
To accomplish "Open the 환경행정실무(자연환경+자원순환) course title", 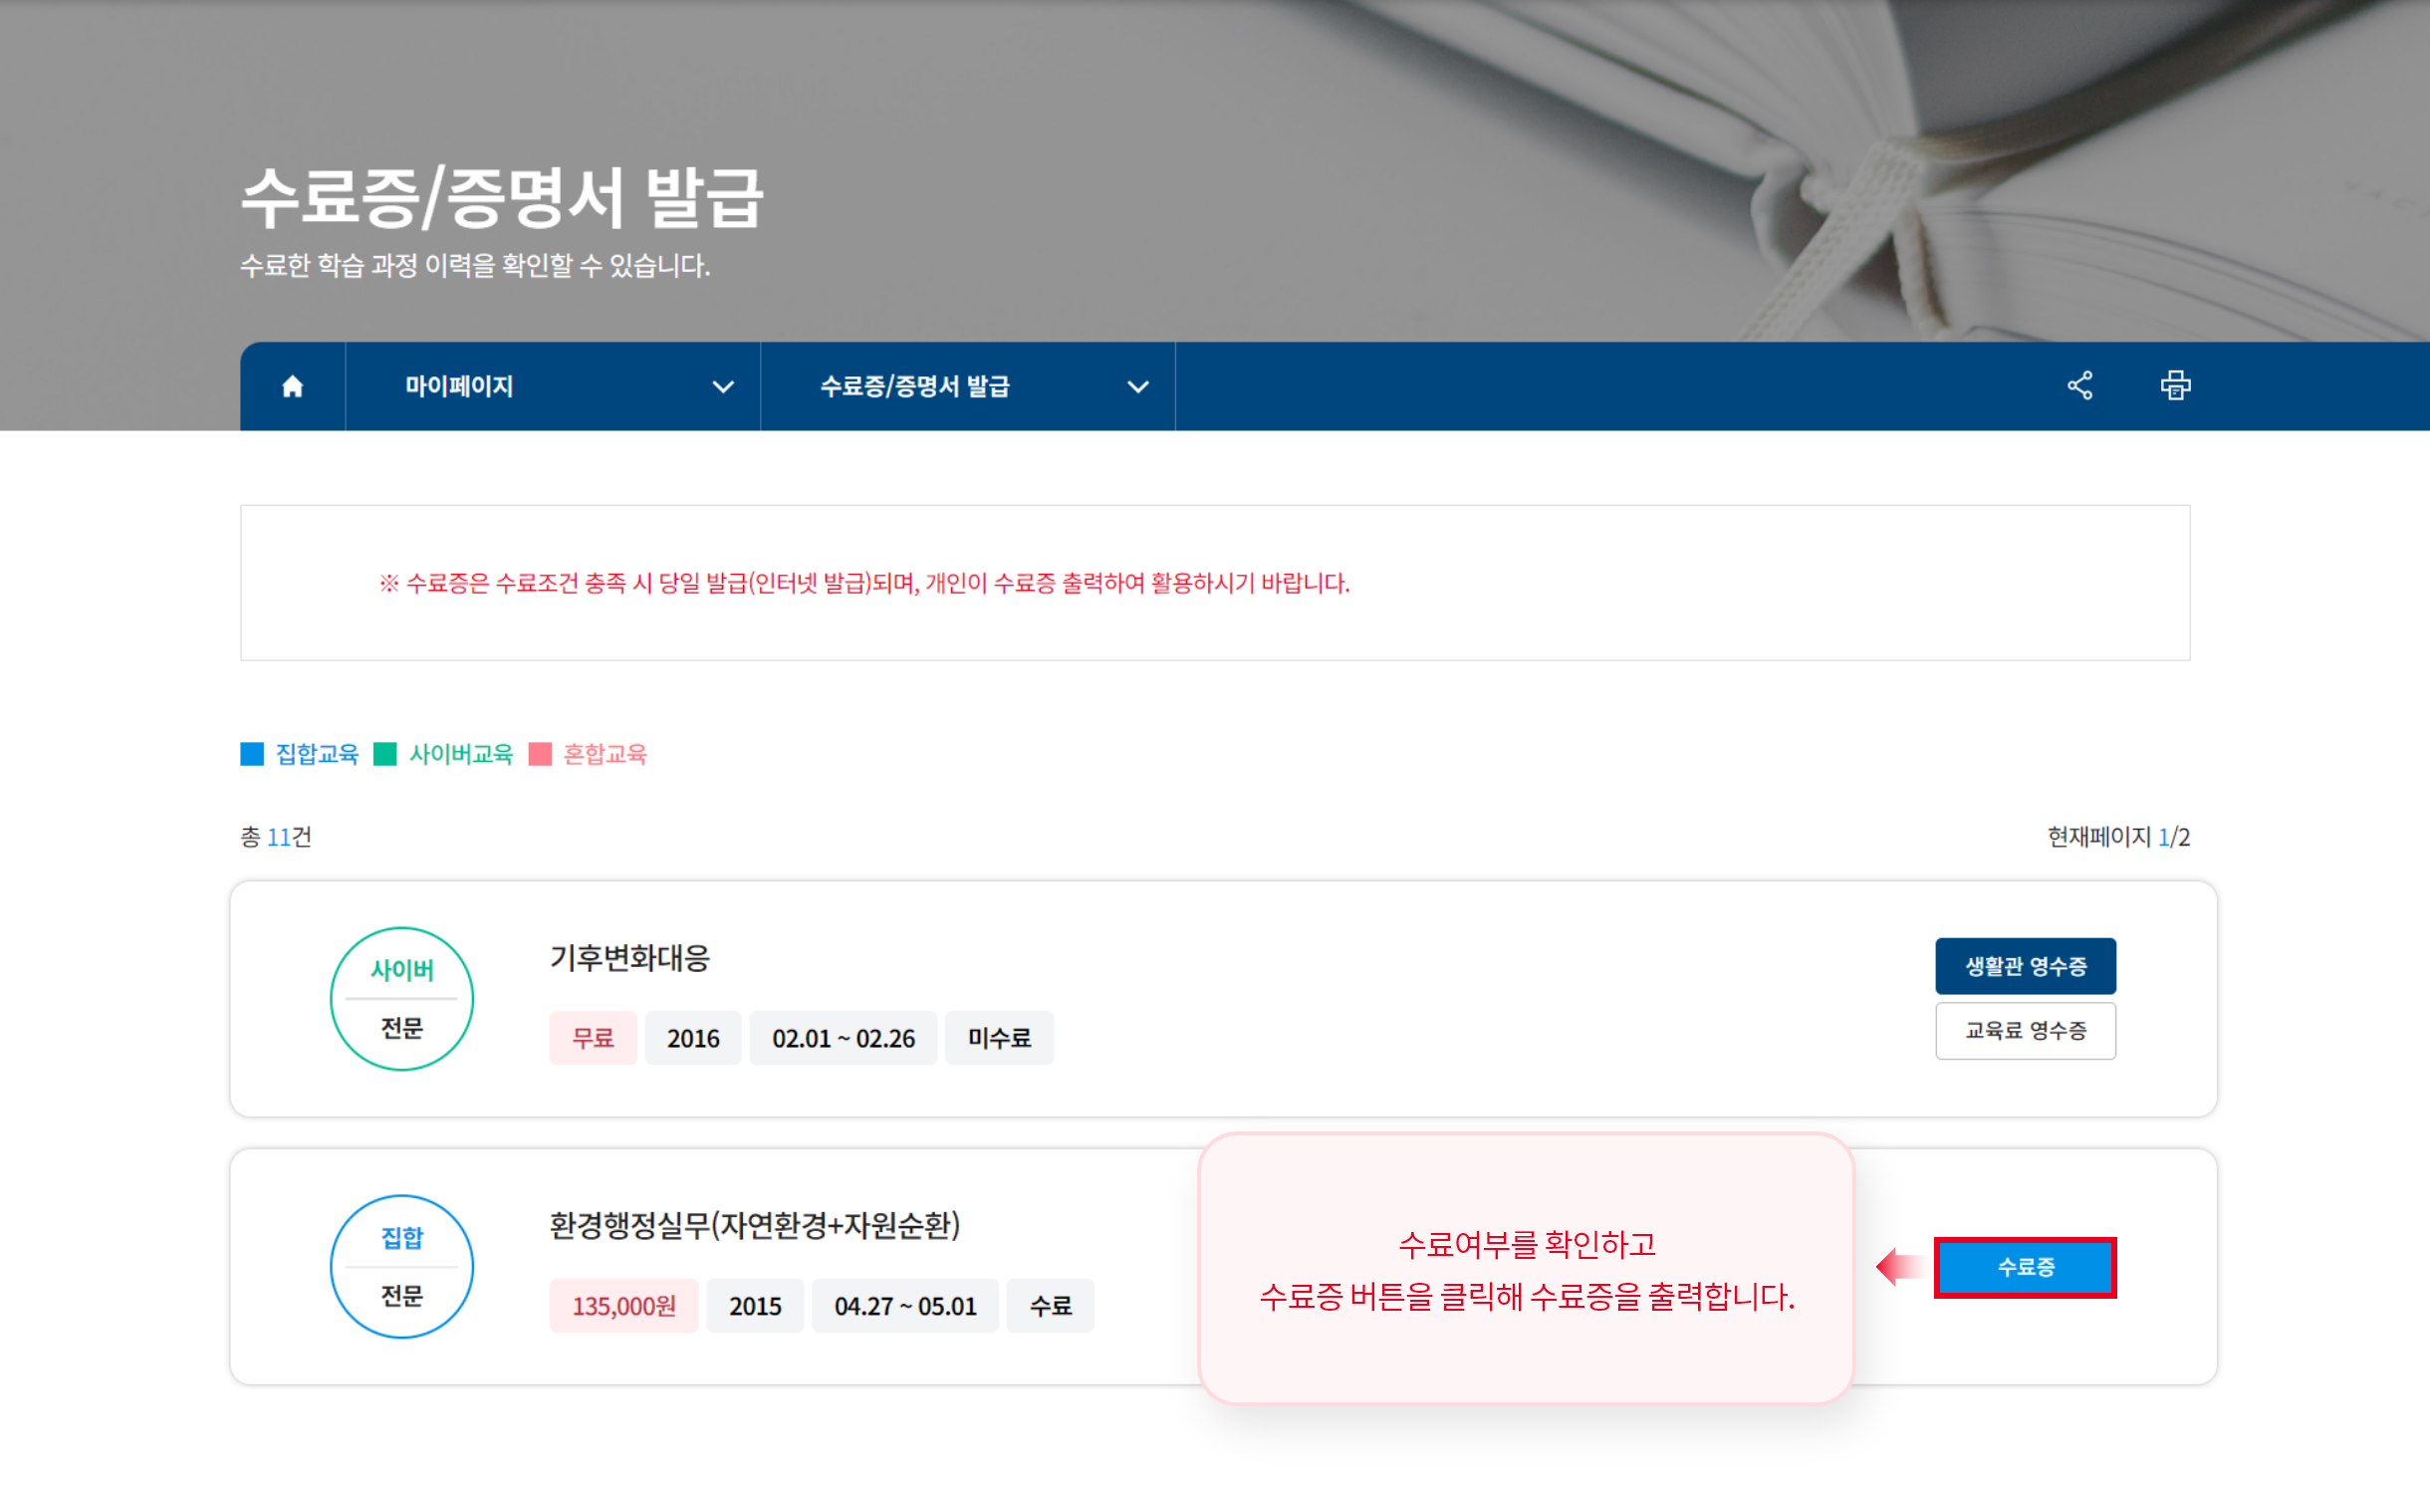I will coord(757,1228).
